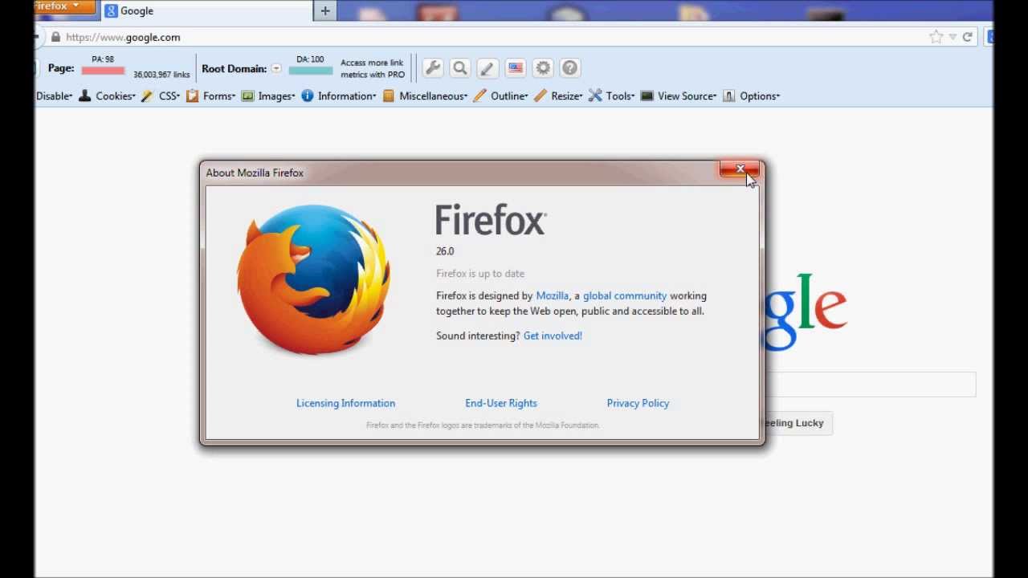Image resolution: width=1028 pixels, height=578 pixels.
Task: Click the View Source monitor icon
Action: (647, 96)
